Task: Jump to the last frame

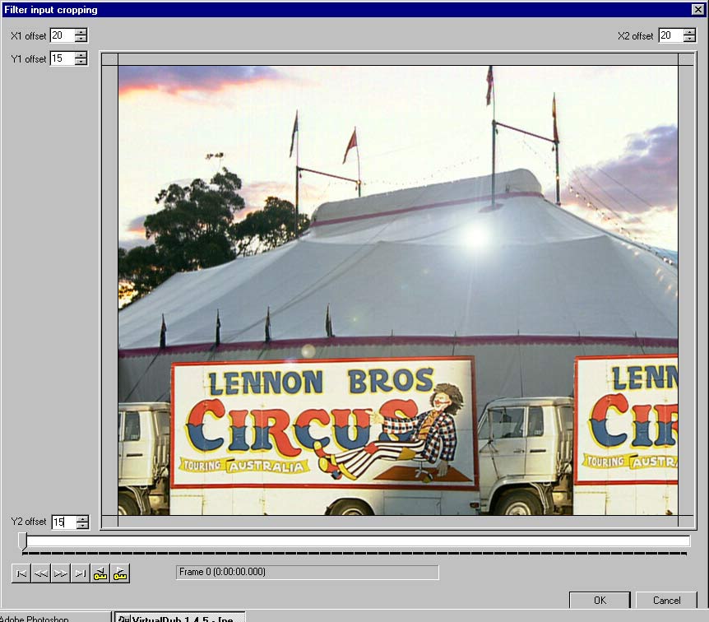Action: [x=81, y=573]
